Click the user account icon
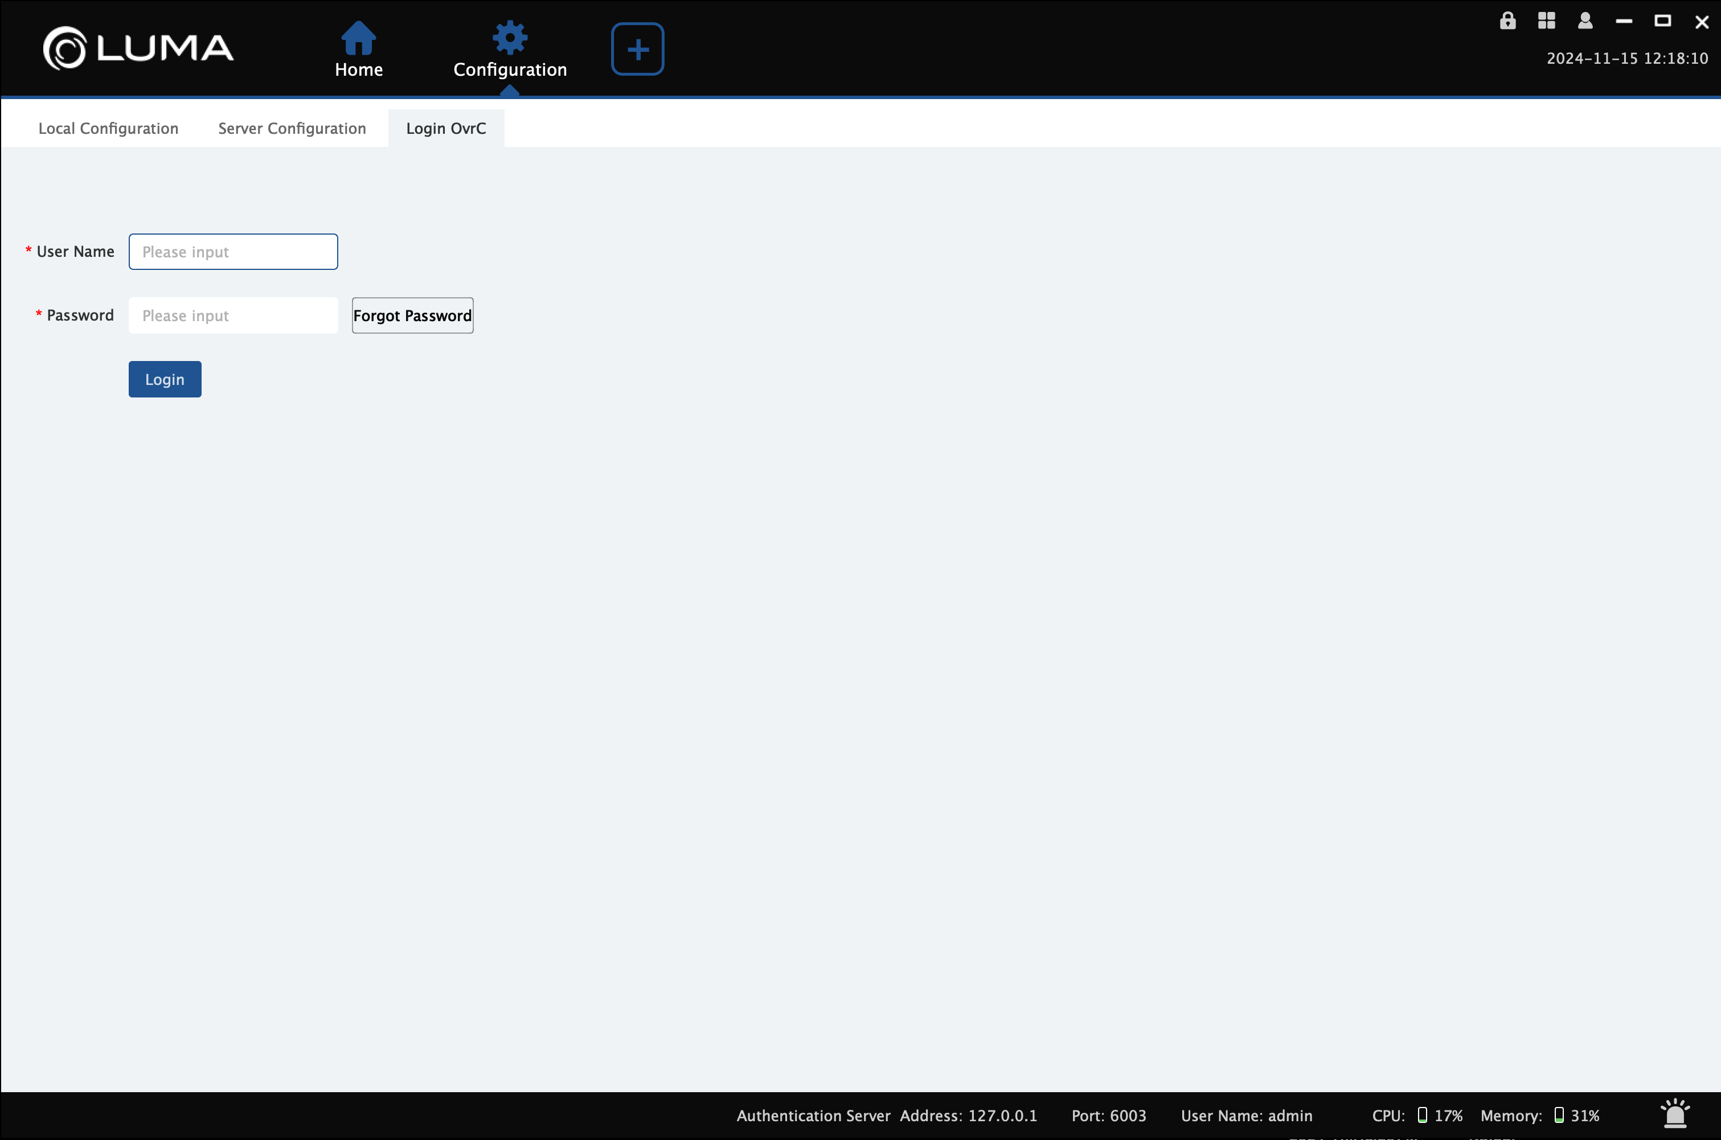 (x=1584, y=21)
